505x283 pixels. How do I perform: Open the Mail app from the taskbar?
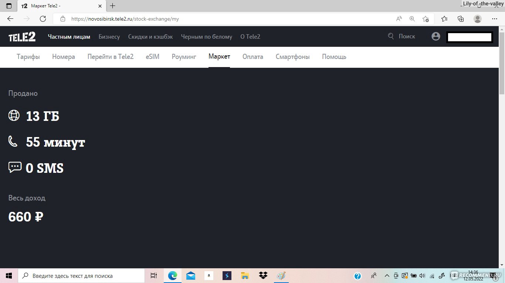(x=191, y=276)
